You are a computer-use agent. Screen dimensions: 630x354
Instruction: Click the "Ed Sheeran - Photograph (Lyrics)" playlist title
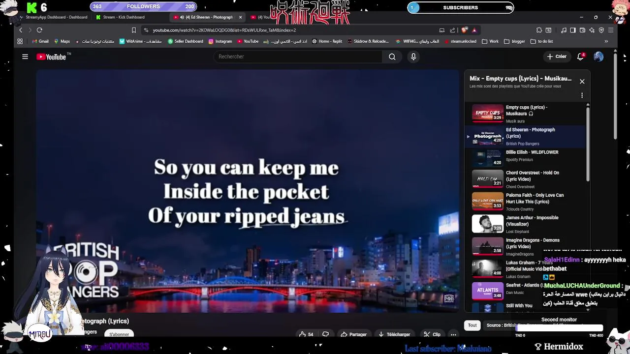point(530,133)
